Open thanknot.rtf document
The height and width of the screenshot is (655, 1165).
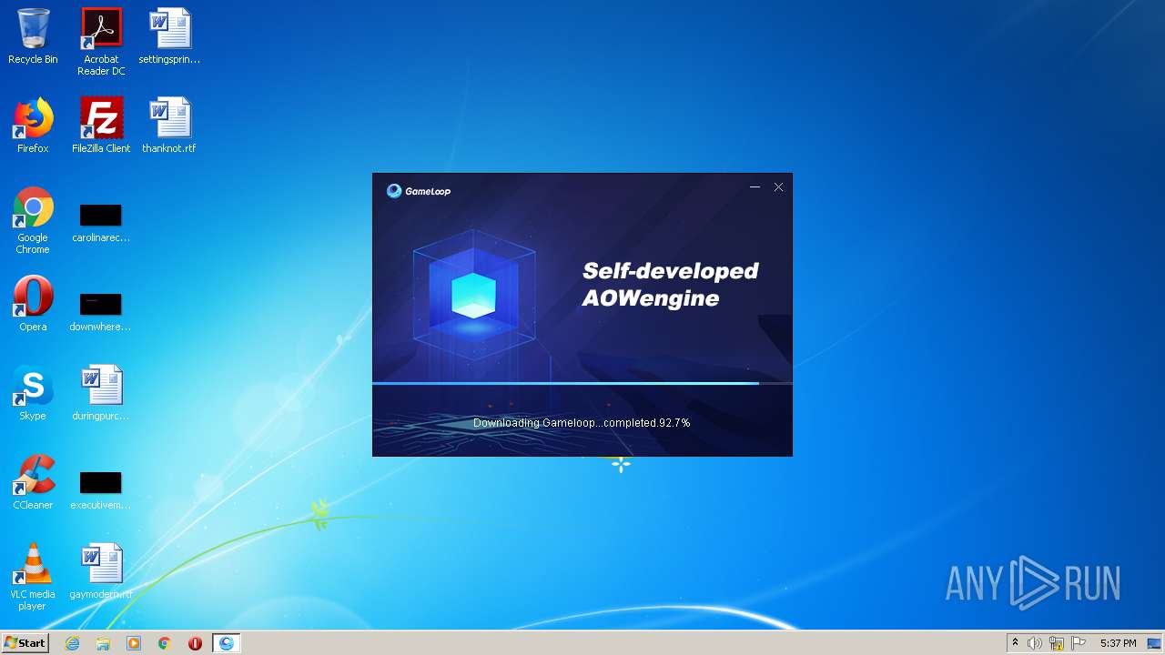(x=169, y=126)
